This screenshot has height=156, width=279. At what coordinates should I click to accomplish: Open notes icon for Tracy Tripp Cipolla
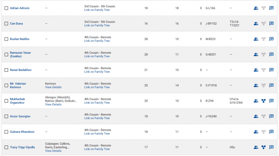[x=271, y=147]
